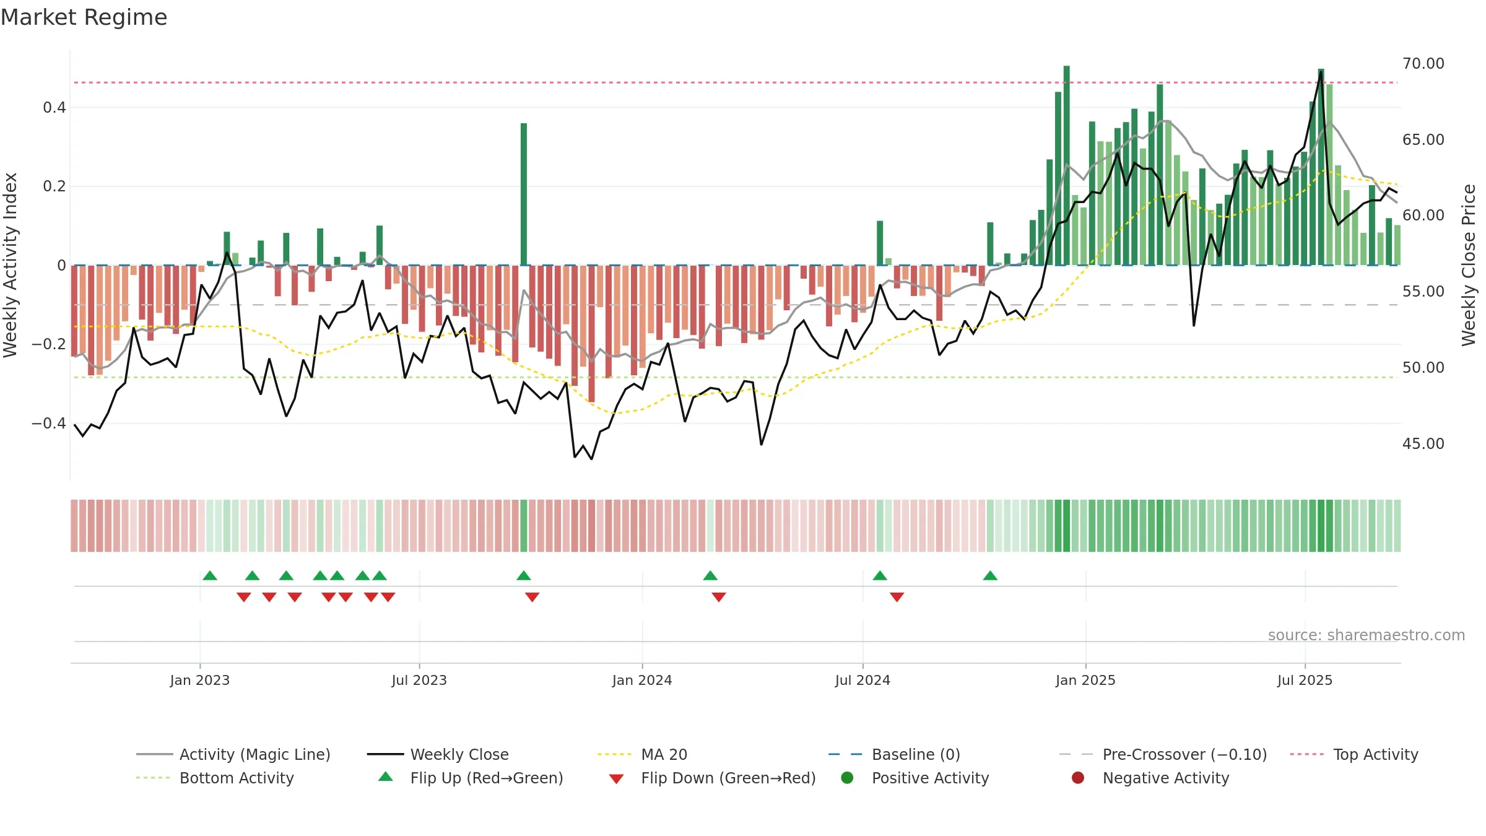
Task: Toggle the Activity (Magic Line) legend entry
Action: (x=233, y=754)
